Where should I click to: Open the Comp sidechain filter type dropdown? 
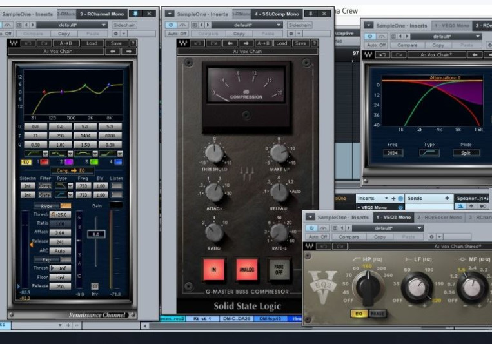[70, 186]
